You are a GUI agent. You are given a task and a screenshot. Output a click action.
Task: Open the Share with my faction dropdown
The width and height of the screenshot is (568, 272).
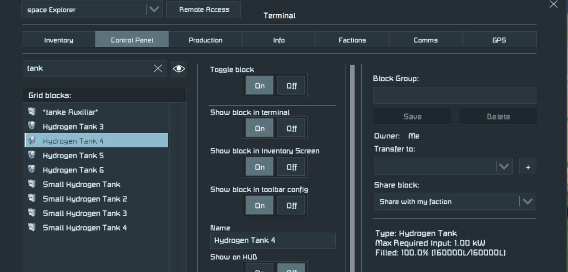coord(527,202)
